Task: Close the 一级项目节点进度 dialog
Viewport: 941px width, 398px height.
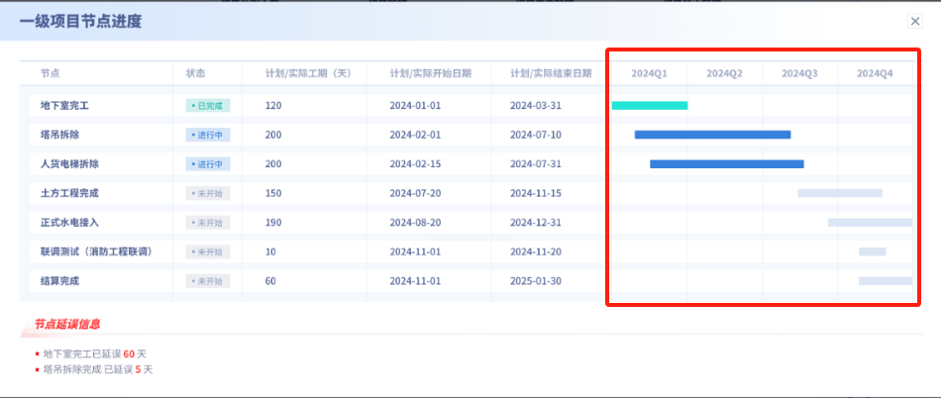Action: [x=914, y=22]
